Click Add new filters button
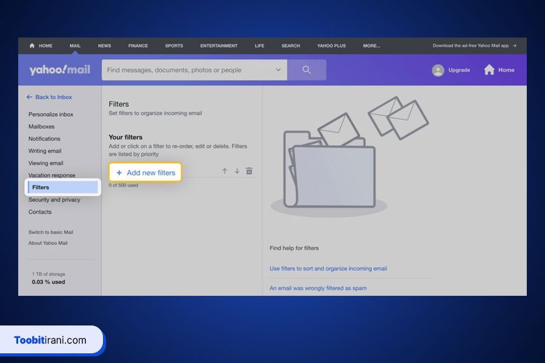 145,173
